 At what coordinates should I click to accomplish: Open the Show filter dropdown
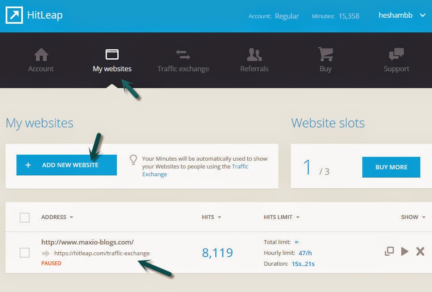point(423,217)
